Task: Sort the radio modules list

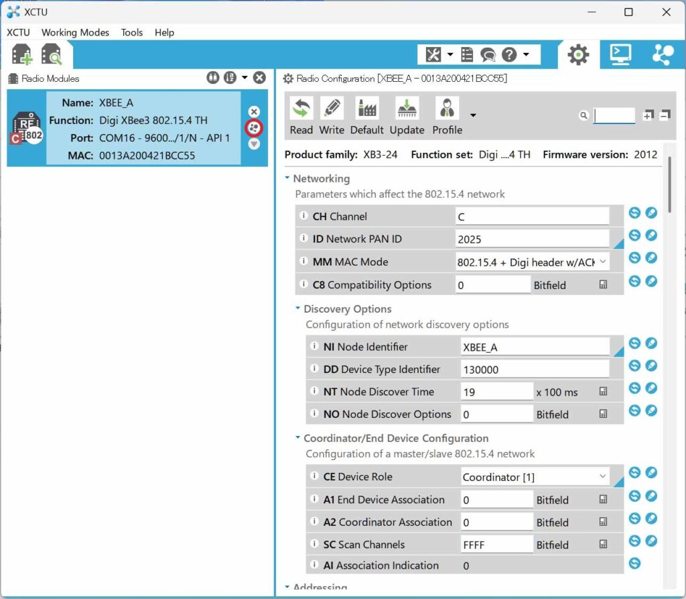Action: pyautogui.click(x=230, y=78)
